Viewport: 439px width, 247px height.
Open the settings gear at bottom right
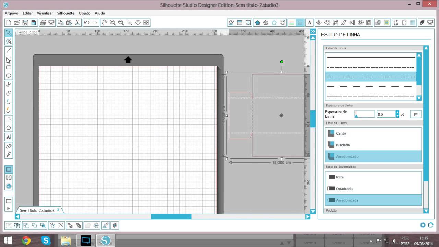[x=423, y=225]
